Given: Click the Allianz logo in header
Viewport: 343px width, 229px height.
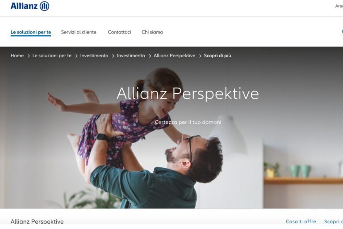Looking at the screenshot, I should (x=30, y=6).
